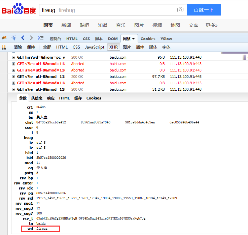Click the timeline bar of his?wd request

click(244, 57)
